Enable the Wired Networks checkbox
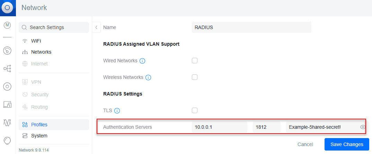Screen dimensions: 372x154 (195, 61)
